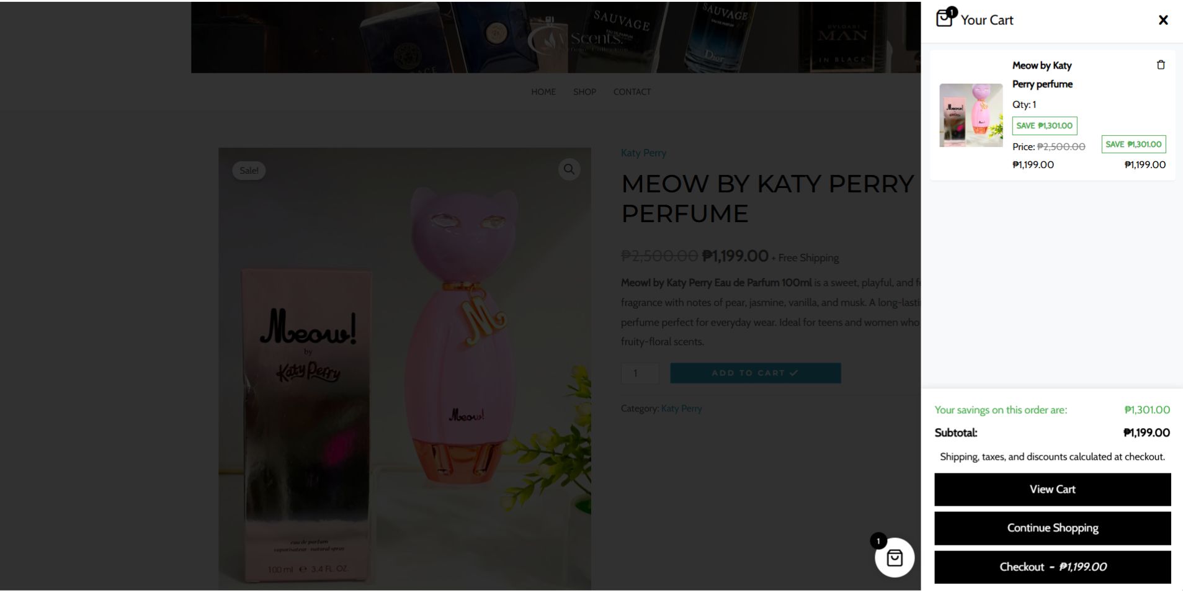
Task: Open Meow by Katy Perry perfume cart title
Action: [1042, 74]
